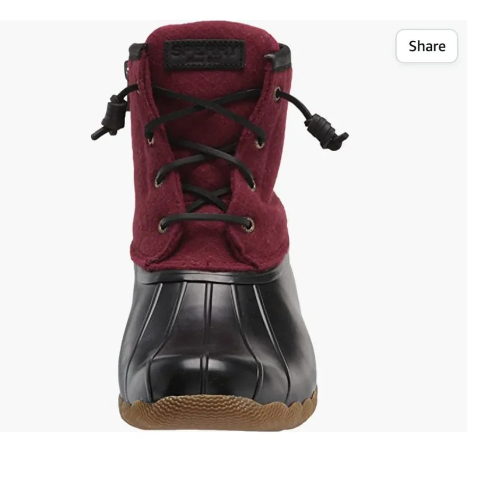The width and height of the screenshot is (491, 491).
Task: Click the black leather collar trim on right
Action: tap(279, 57)
